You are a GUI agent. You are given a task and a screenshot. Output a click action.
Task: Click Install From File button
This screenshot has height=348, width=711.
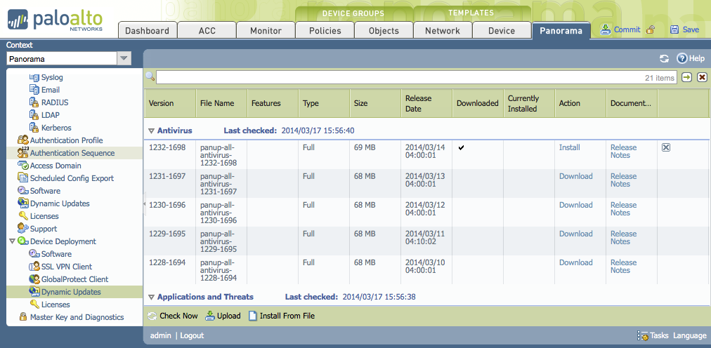coord(282,316)
